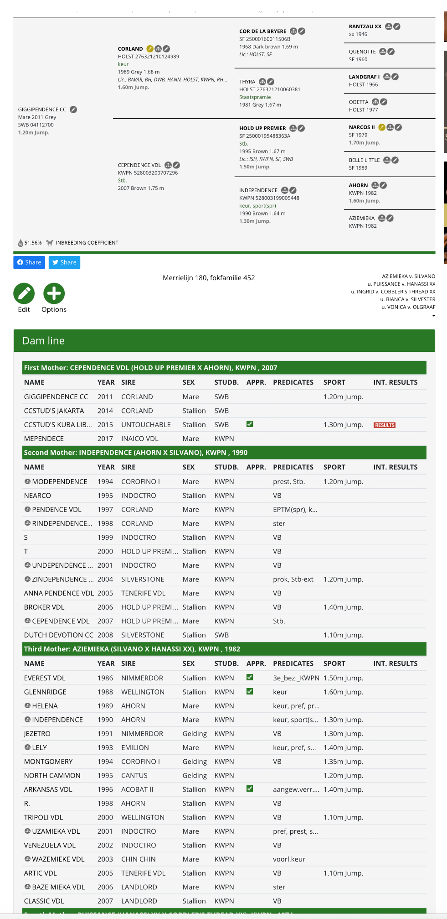The width and height of the screenshot is (447, 919).
Task: Open the pedigree tree icon beside CORLAND heading
Action: (158, 48)
